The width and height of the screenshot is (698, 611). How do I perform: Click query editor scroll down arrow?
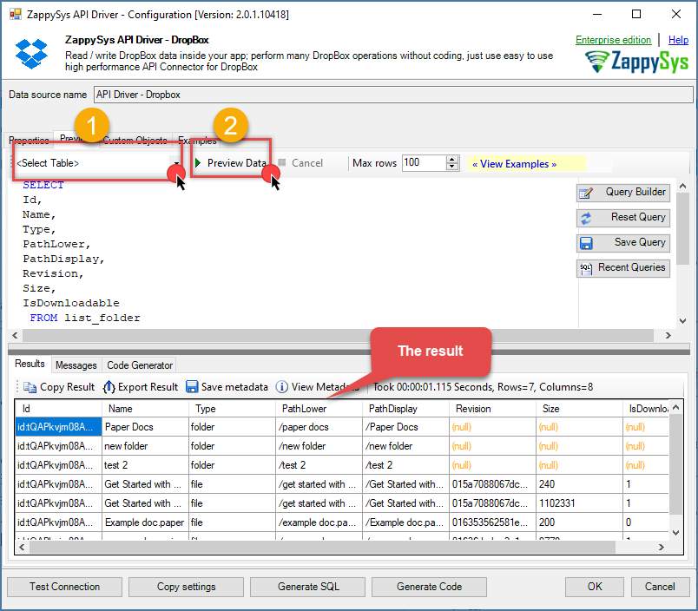point(683,321)
